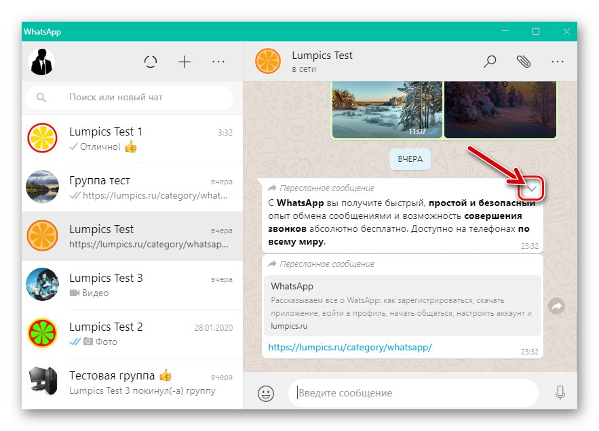599x431 pixels.
Task: Maximize the WhatsApp window
Action: pos(536,31)
